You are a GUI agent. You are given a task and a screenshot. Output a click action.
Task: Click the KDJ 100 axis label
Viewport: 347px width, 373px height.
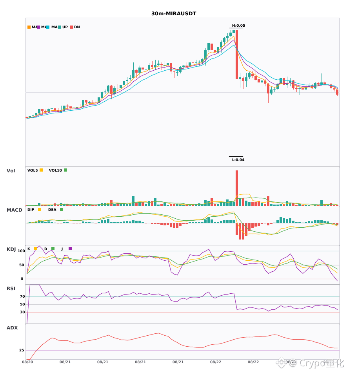tap(22, 251)
